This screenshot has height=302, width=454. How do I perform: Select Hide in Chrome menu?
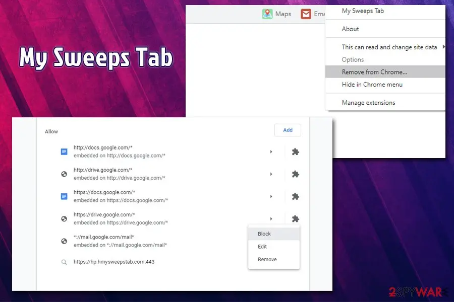pos(385,85)
